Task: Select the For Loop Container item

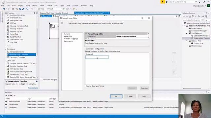Action: 17,52
